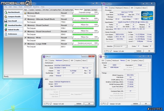Switch to the Disk Mark tab

click(87, 10)
